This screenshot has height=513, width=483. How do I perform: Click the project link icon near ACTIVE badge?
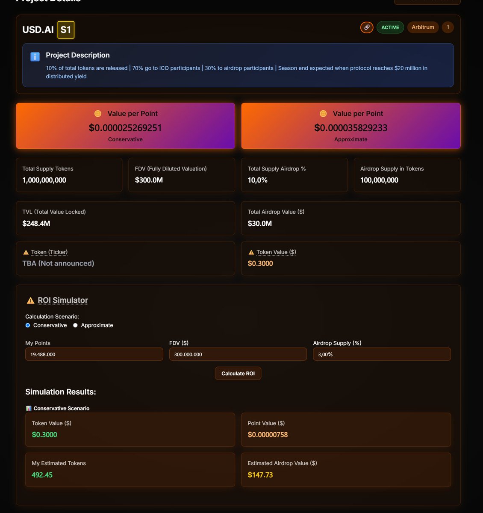click(x=366, y=27)
